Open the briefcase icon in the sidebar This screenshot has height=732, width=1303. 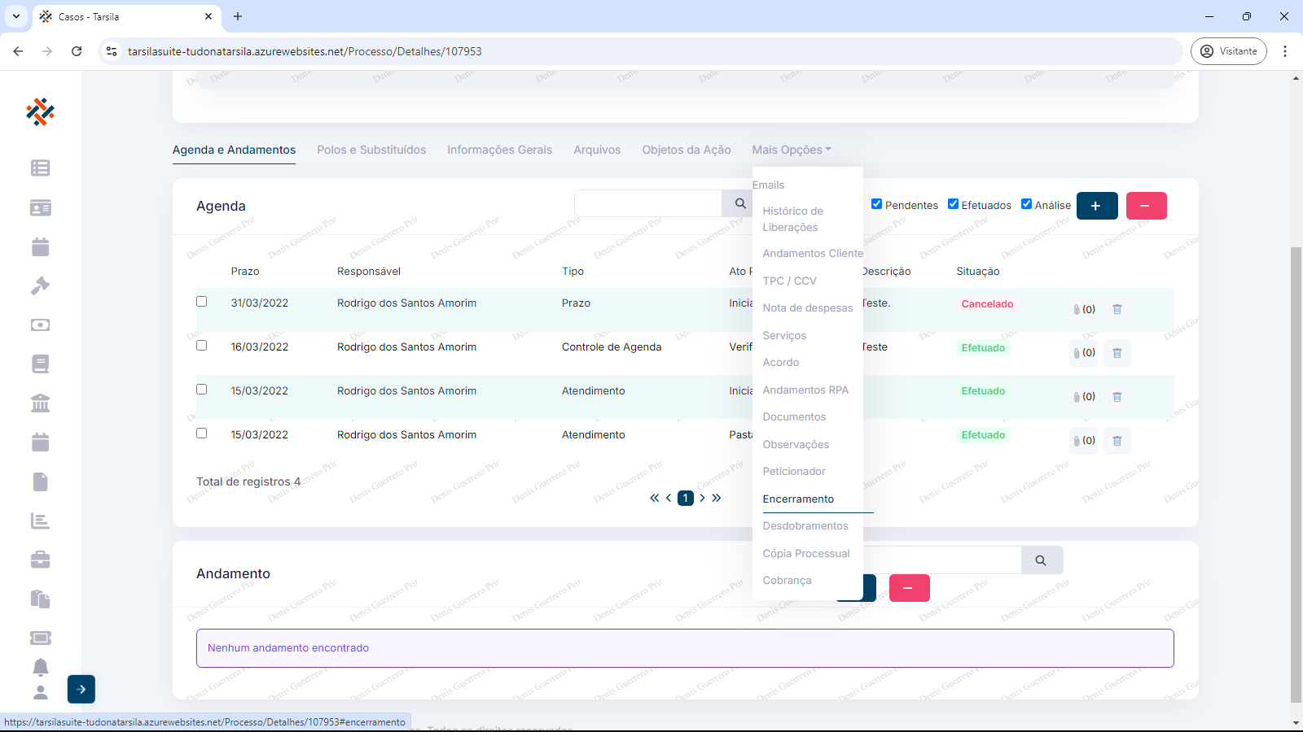coord(40,560)
